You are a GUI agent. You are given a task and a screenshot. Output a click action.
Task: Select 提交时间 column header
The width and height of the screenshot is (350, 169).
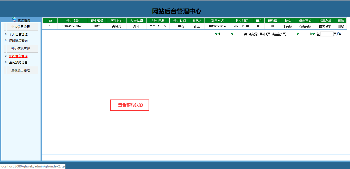tap(242, 21)
